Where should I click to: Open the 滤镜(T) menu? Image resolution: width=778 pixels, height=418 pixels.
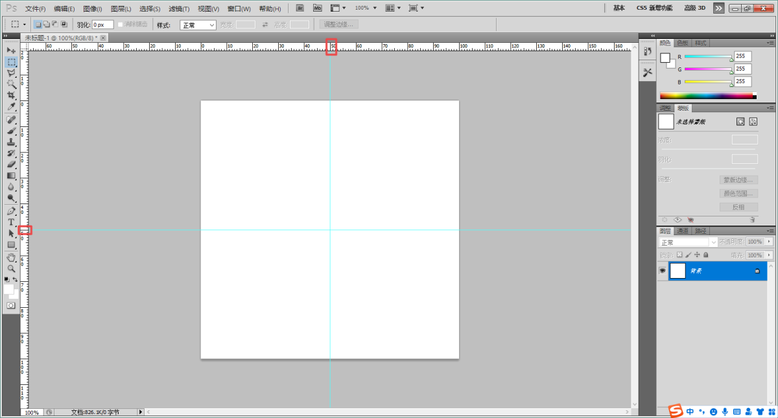click(179, 8)
